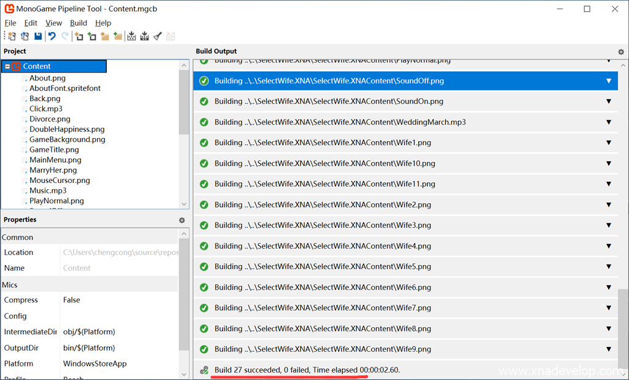Click the blue Undo arrow icon
This screenshot has width=629, height=380.
(52, 37)
